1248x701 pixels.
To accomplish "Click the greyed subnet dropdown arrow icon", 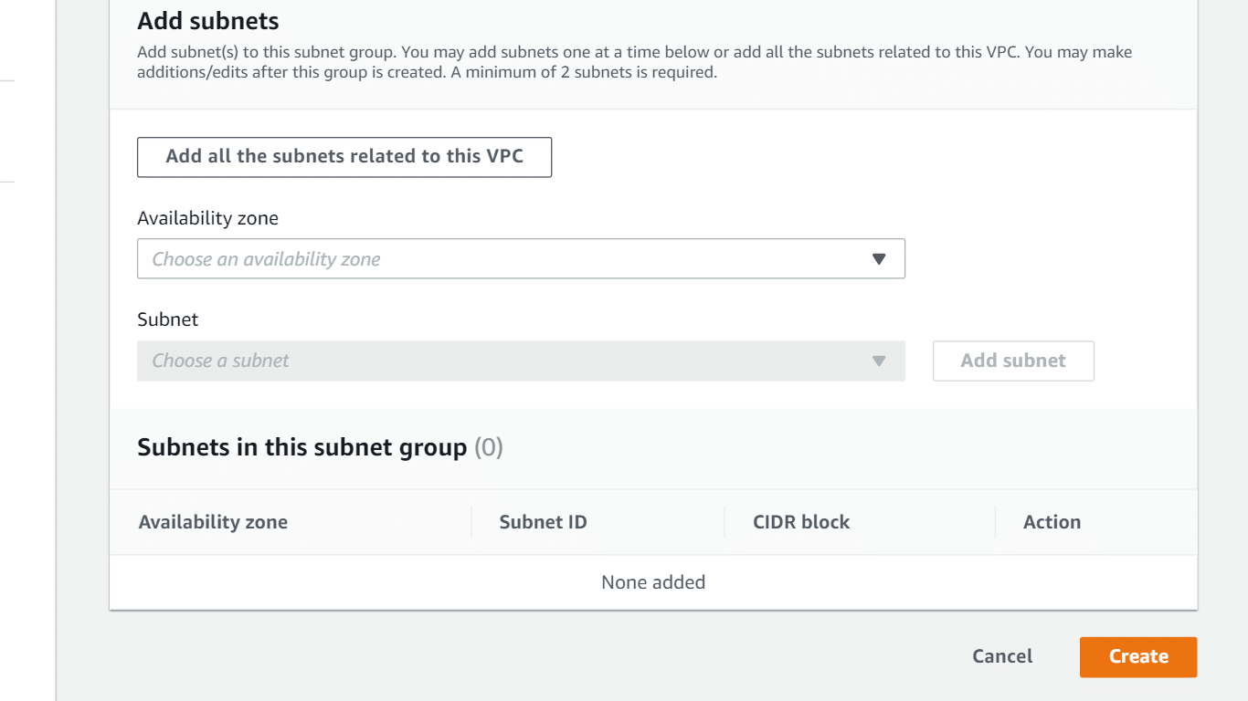I will pos(879,361).
